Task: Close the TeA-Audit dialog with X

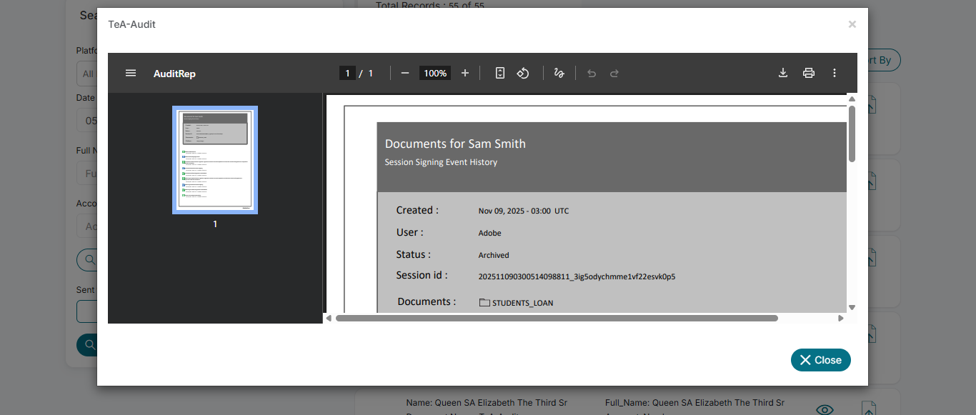Action: click(852, 24)
